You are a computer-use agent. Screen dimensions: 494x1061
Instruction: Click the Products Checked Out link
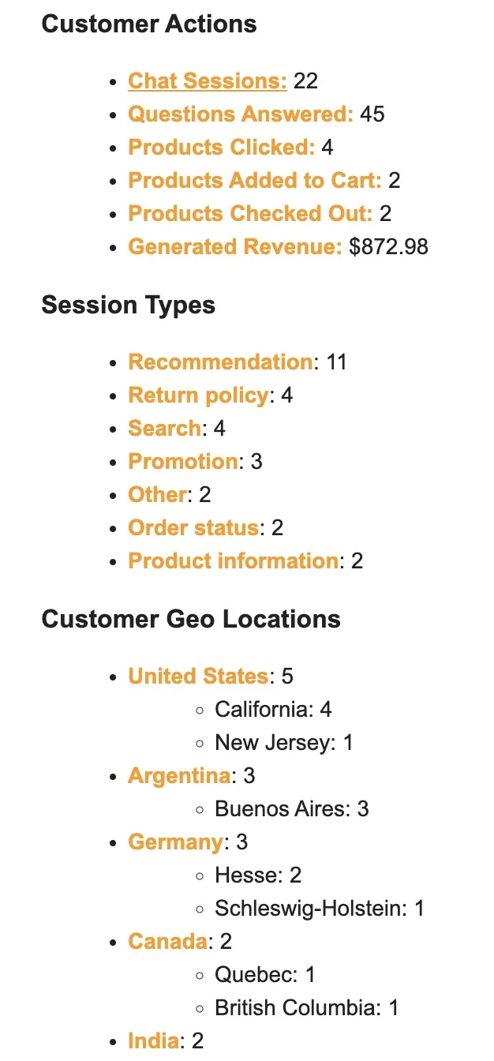(x=249, y=214)
